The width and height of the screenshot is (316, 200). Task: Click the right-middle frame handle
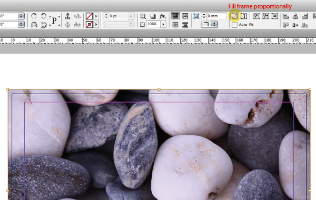(310, 191)
